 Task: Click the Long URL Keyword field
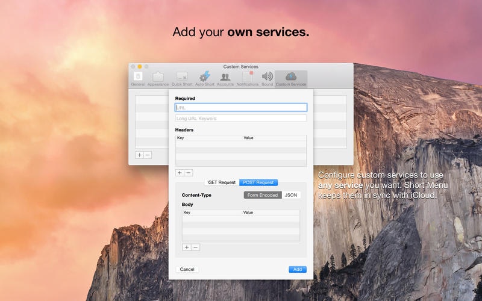pos(241,118)
